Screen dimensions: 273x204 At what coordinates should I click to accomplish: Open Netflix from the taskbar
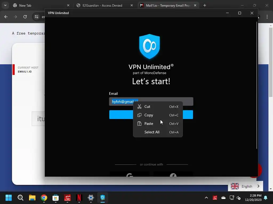pos(79,198)
